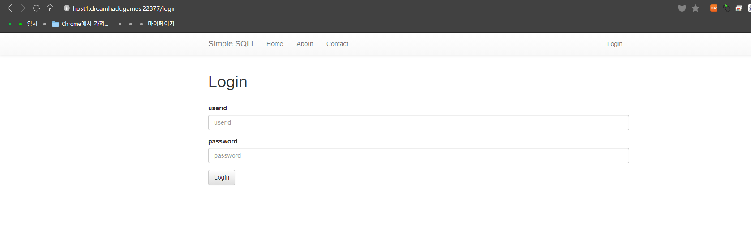Submit the form with the Login button
The height and width of the screenshot is (235, 751).
click(x=222, y=177)
